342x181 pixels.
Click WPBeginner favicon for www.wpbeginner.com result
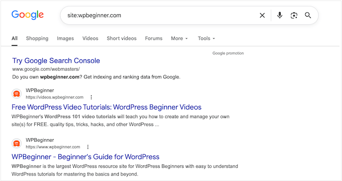[x=17, y=143]
